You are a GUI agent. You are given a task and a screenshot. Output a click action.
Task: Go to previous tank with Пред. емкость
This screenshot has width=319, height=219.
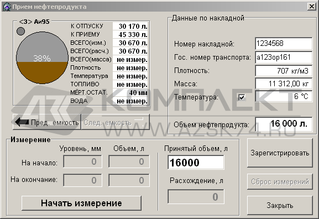tap(47, 122)
